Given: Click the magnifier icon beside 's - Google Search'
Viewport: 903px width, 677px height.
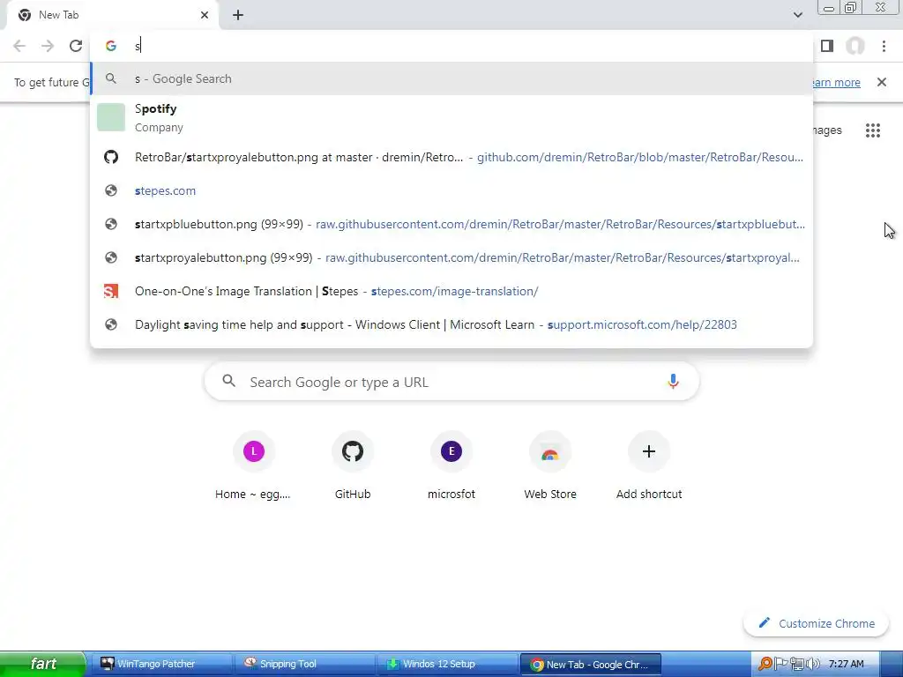Looking at the screenshot, I should click(111, 78).
